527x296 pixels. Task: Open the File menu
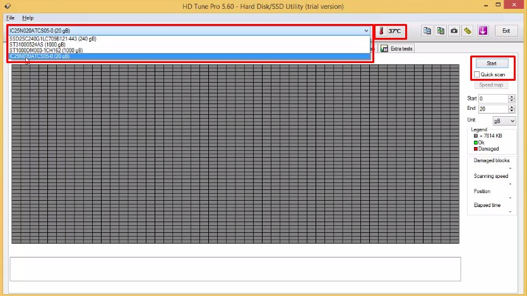11,18
